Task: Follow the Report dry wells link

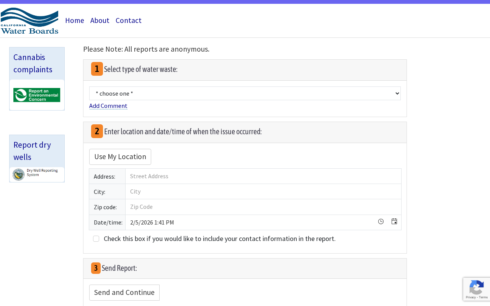Action: click(x=32, y=151)
